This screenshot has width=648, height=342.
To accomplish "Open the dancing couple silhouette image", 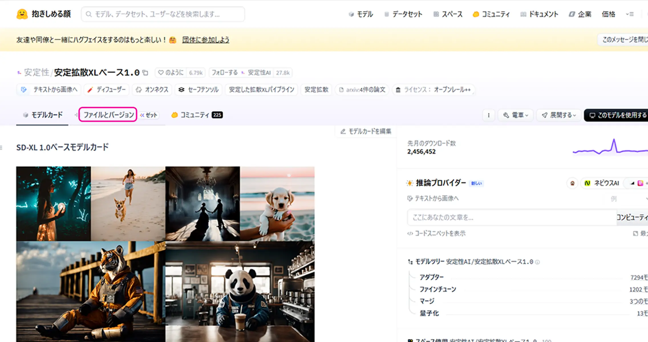I will 203,204.
